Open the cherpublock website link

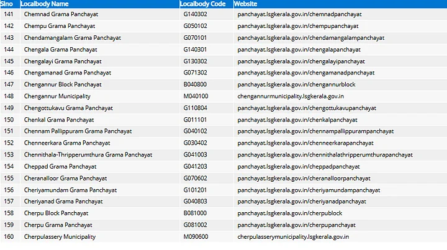click(289, 213)
